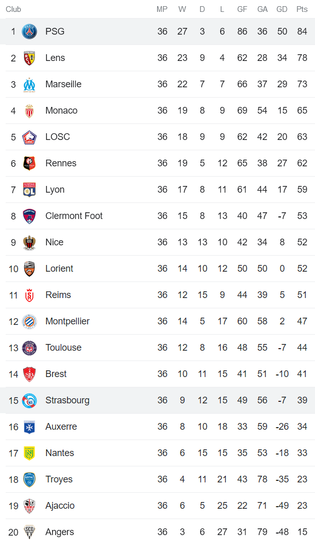Click the Toulouse club badge
Image resolution: width=315 pixels, height=548 pixels.
[x=29, y=348]
